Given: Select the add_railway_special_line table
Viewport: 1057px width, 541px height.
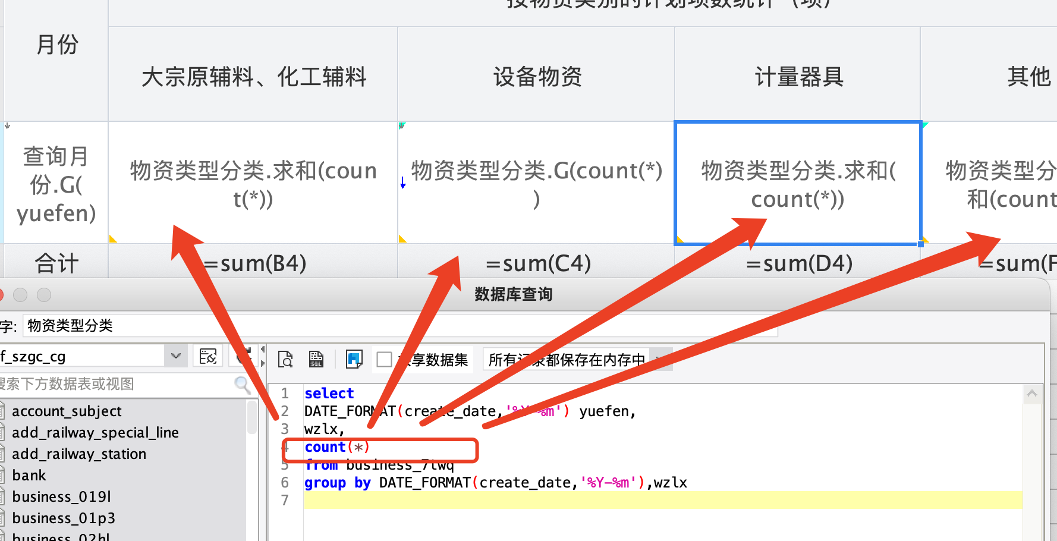Looking at the screenshot, I should click(x=95, y=433).
